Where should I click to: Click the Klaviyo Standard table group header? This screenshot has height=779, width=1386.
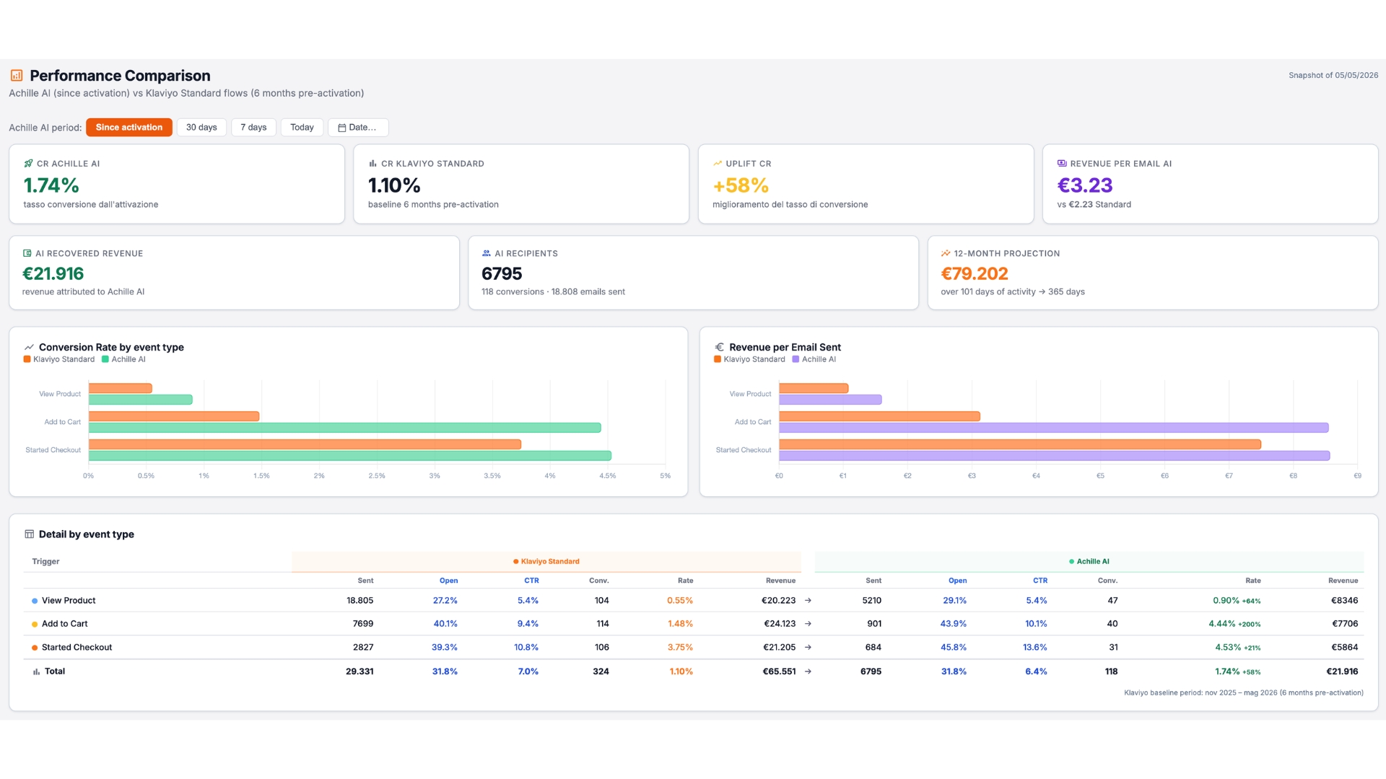546,562
